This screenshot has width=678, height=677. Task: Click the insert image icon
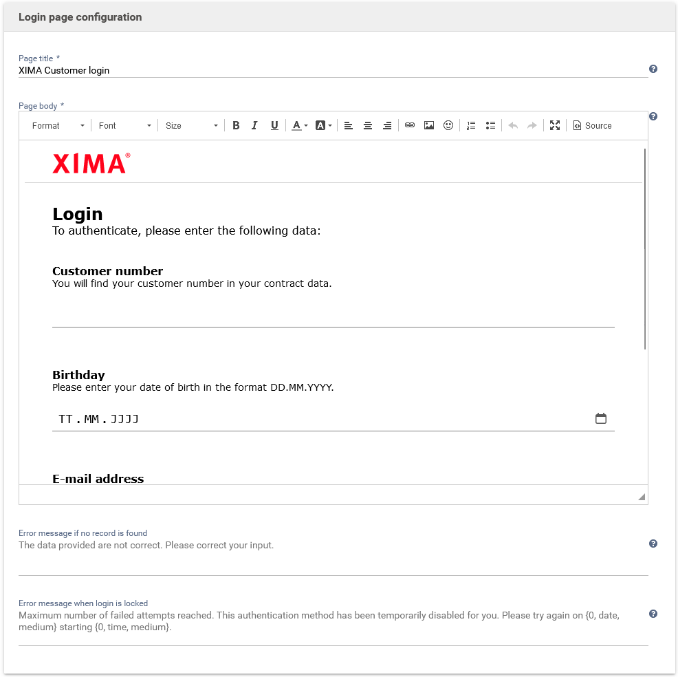pyautogui.click(x=429, y=126)
